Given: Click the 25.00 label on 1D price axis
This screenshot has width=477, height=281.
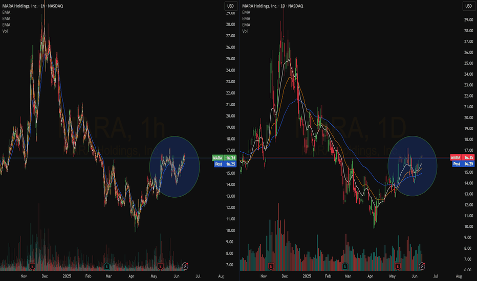Looking at the screenshot, I should point(468,63).
